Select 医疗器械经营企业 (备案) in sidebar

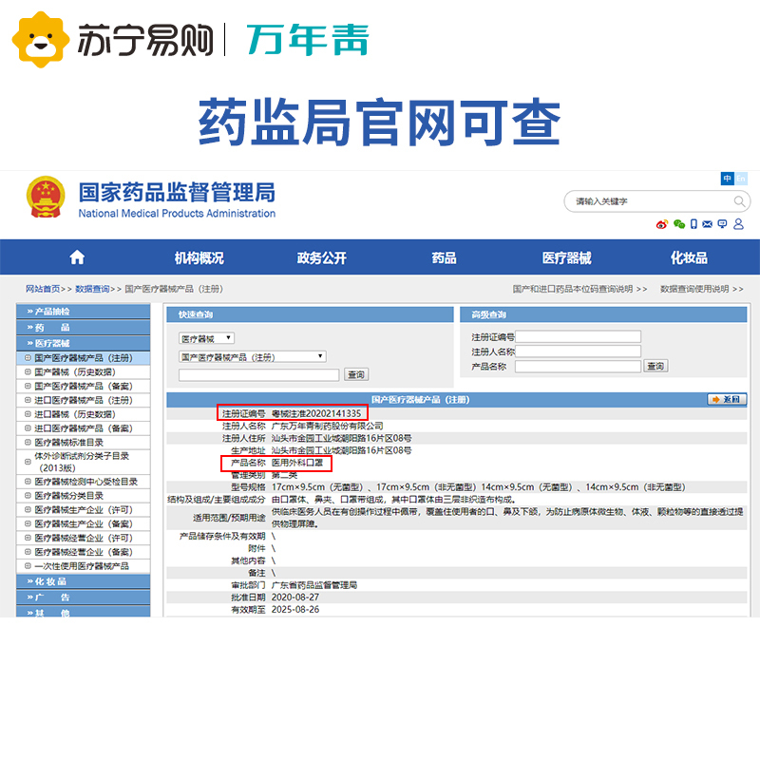(84, 552)
